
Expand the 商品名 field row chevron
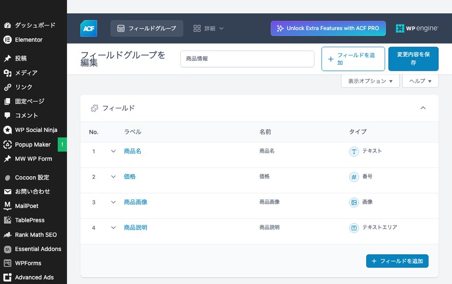tap(114, 151)
